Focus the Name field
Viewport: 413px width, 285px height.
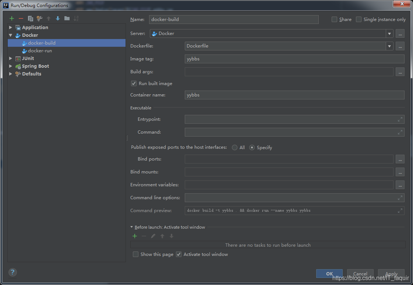tap(234, 20)
